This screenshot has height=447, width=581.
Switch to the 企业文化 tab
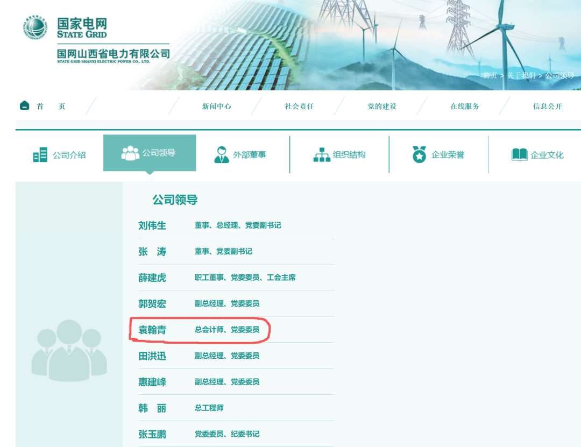(x=537, y=155)
